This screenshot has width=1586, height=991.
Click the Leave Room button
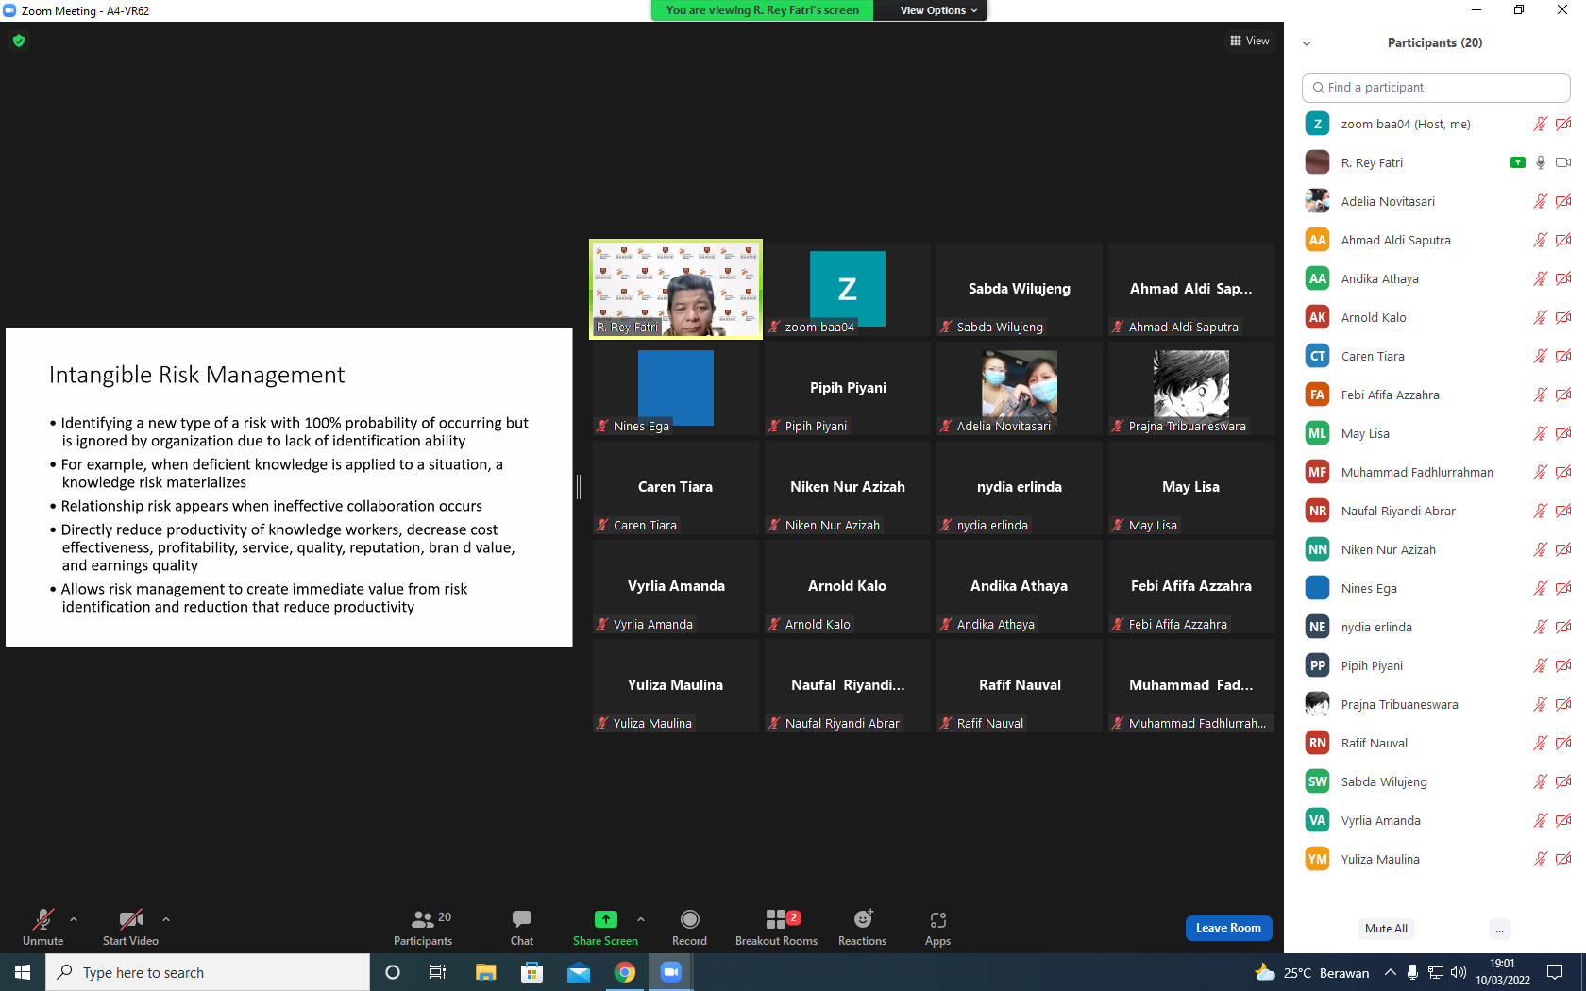pos(1228,928)
